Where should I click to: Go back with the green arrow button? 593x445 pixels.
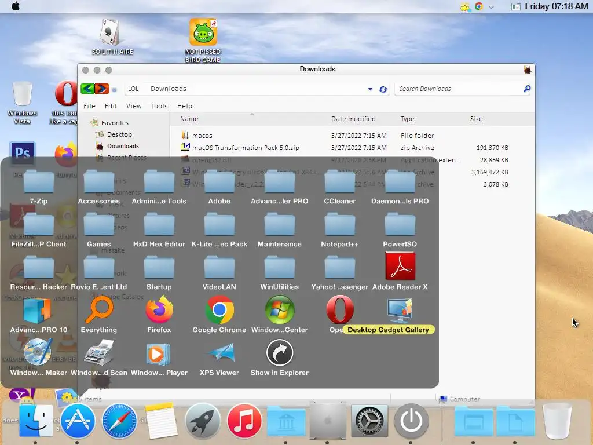88,89
